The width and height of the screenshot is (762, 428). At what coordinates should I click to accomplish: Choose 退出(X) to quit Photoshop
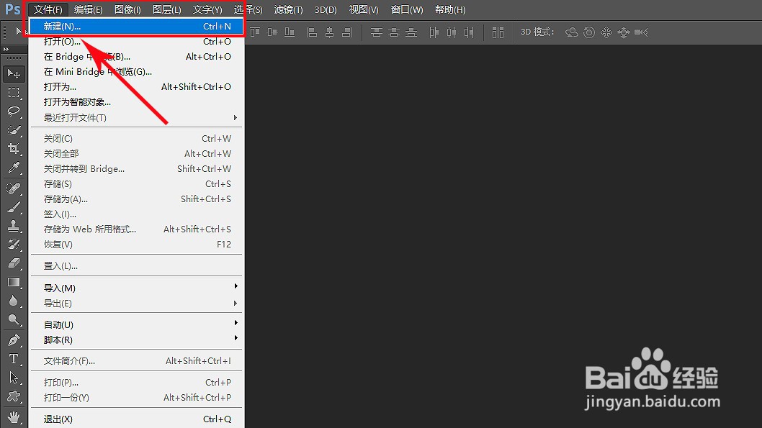point(137,419)
